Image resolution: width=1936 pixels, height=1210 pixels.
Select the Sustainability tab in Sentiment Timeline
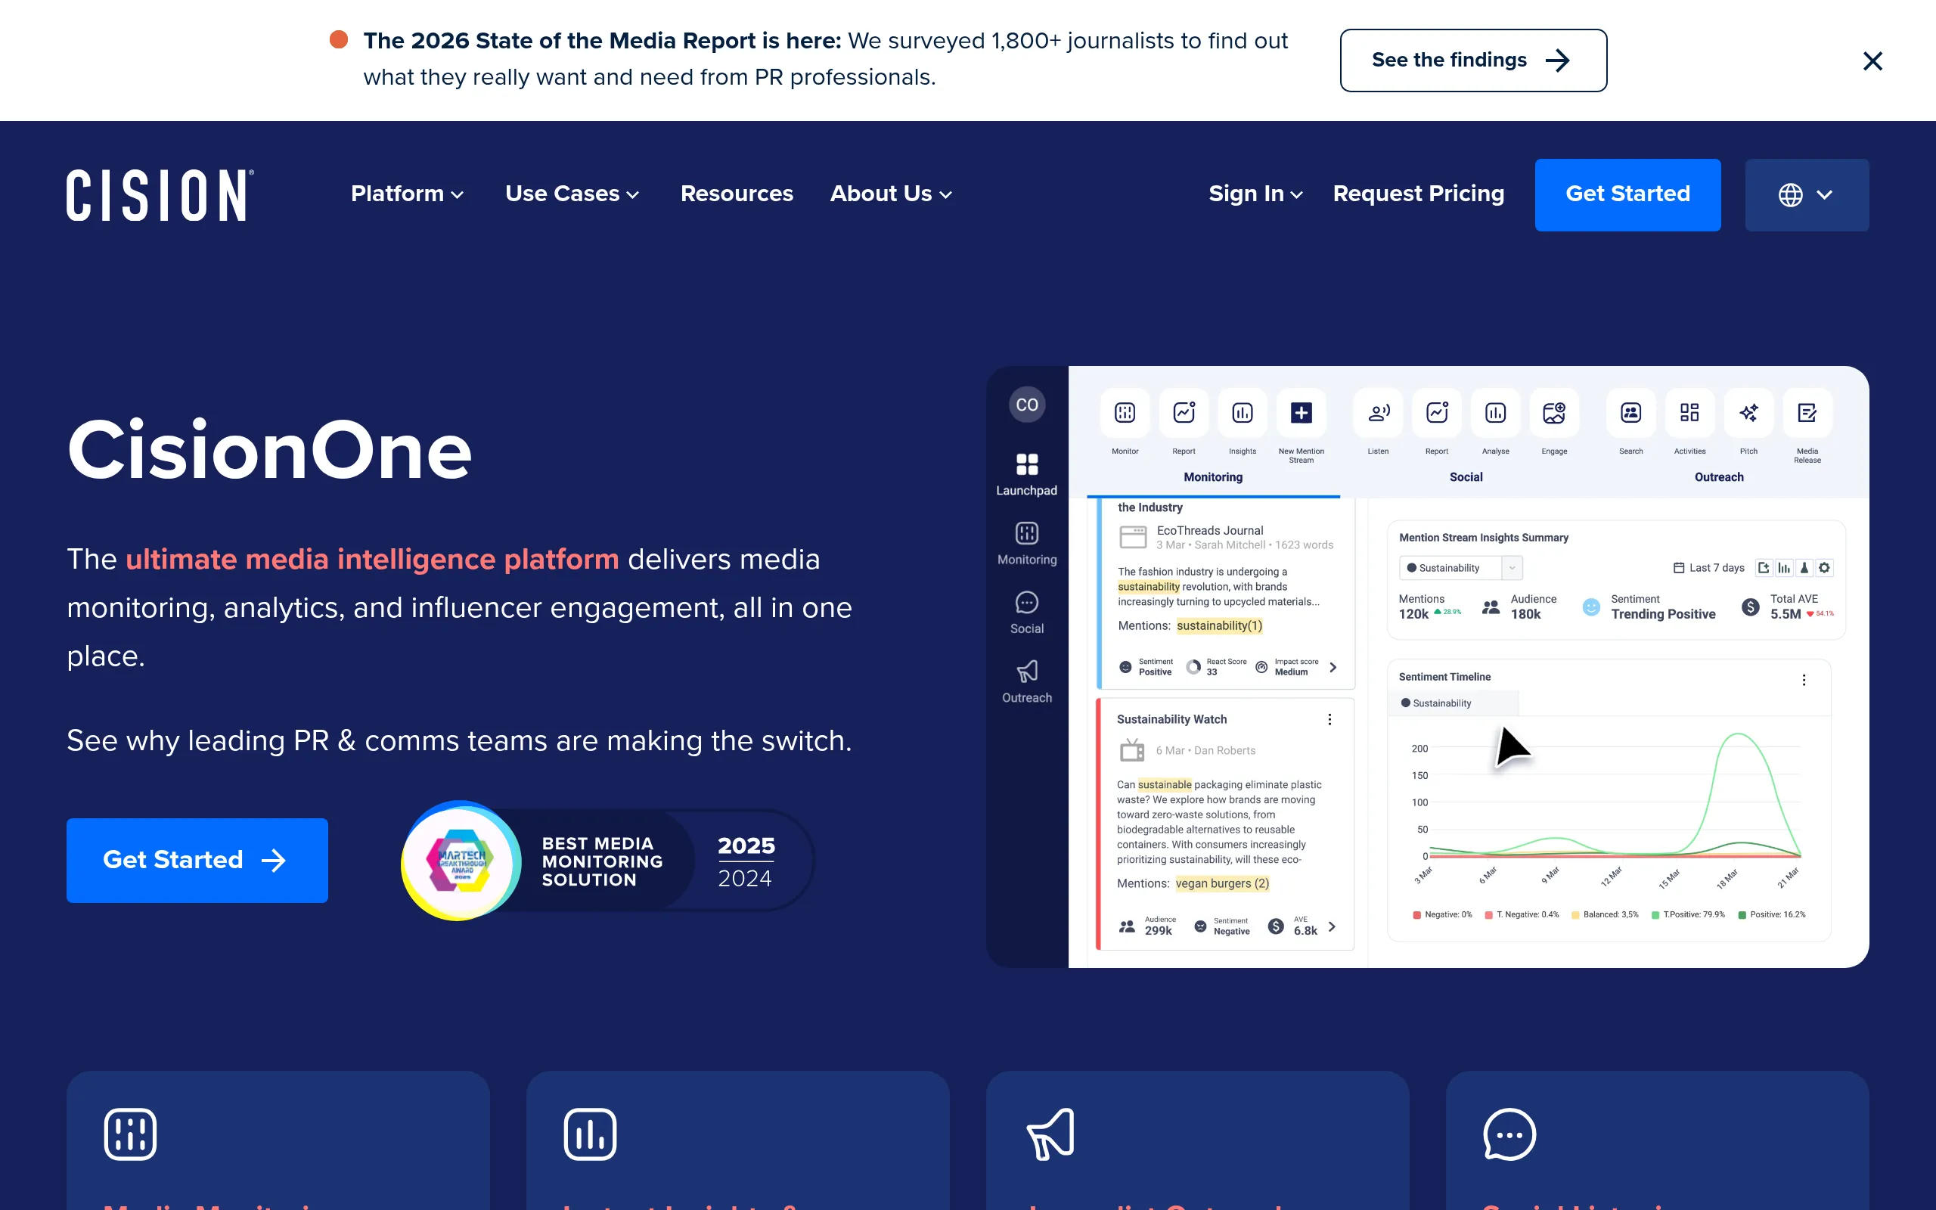click(1454, 703)
